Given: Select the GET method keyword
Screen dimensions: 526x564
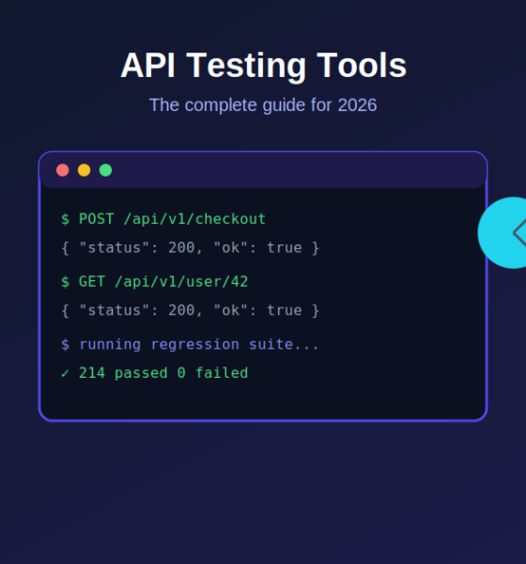Looking at the screenshot, I should click(x=92, y=282).
